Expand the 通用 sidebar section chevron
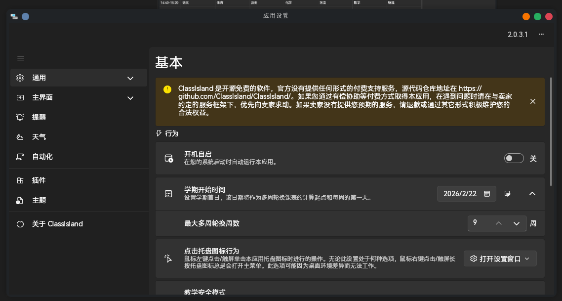This screenshot has width=562, height=301. (x=130, y=78)
